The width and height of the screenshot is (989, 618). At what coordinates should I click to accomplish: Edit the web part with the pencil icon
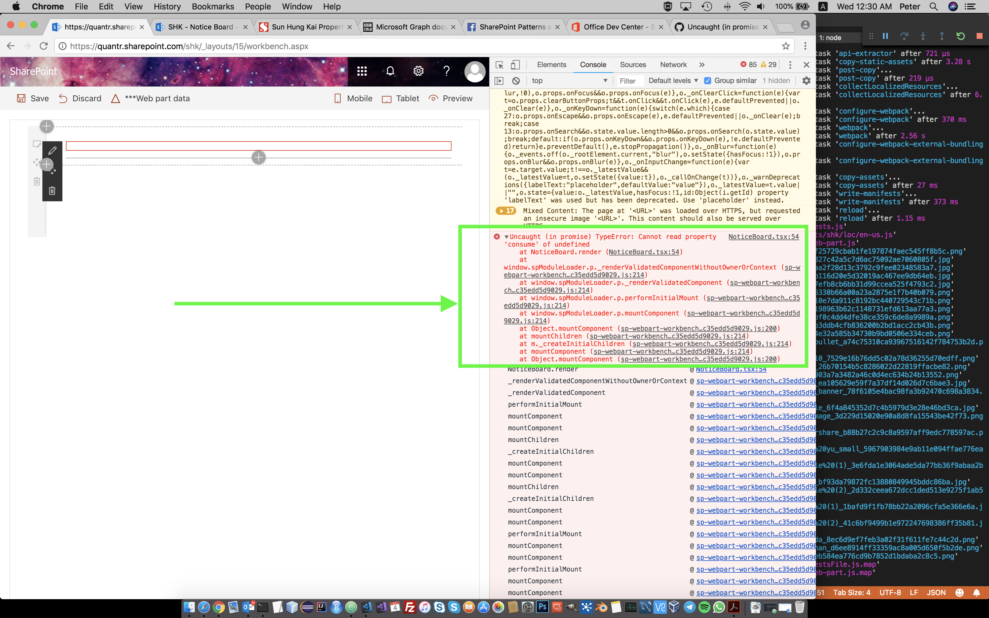click(x=52, y=151)
